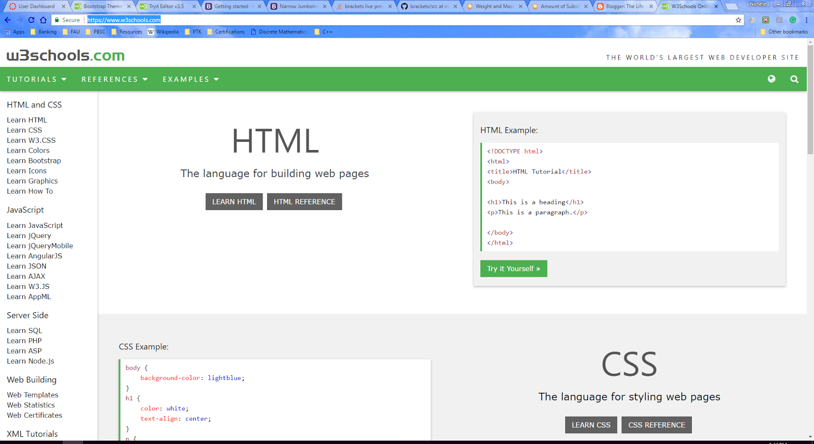Viewport: 814px width, 444px height.
Task: Close the Tryit Editor v3.5 tab
Action: click(194, 7)
